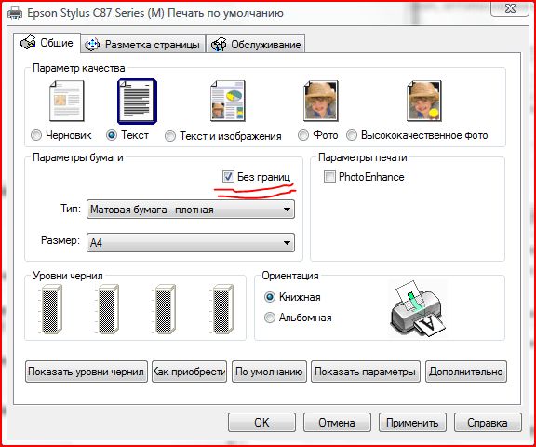The height and width of the screenshot is (447, 536).
Task: Click the Применить button
Action: click(412, 423)
